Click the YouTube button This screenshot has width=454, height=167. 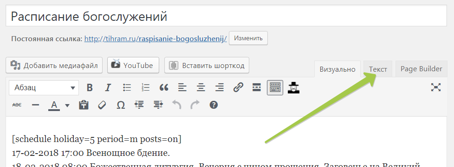point(133,65)
